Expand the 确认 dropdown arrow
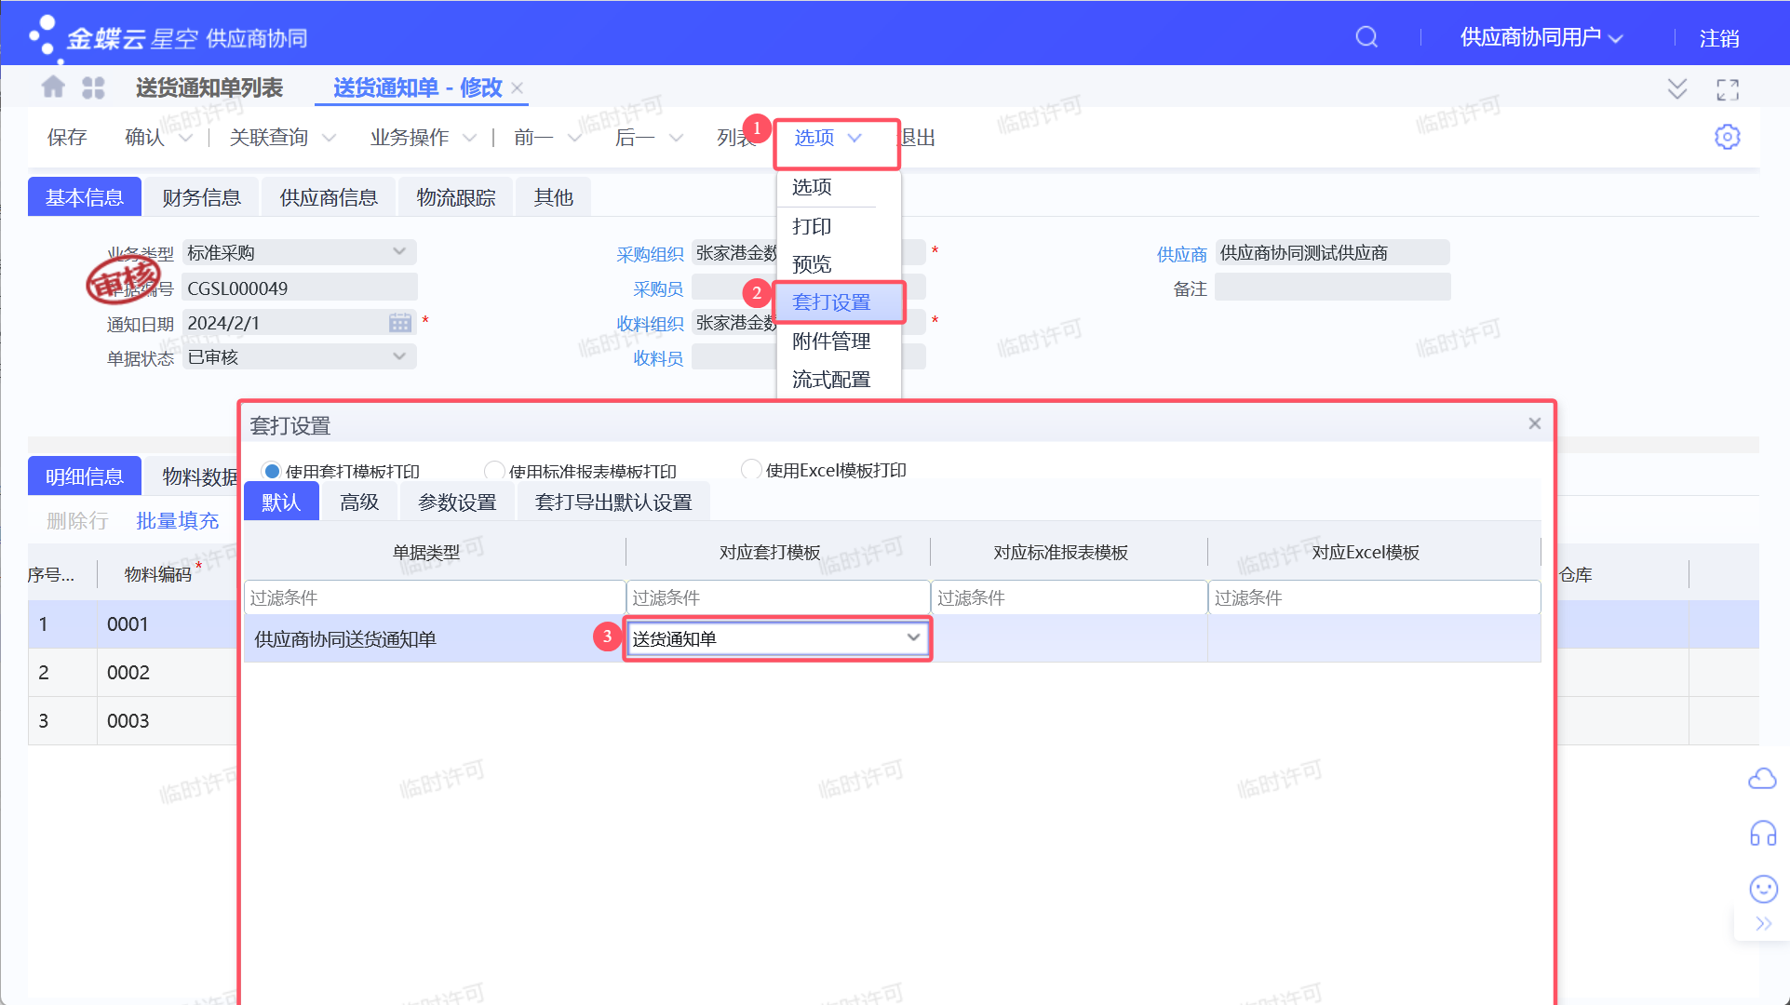Image resolution: width=1790 pixels, height=1005 pixels. (x=185, y=138)
